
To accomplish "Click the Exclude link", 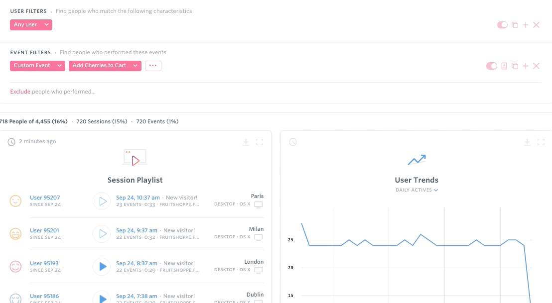I will pos(20,92).
